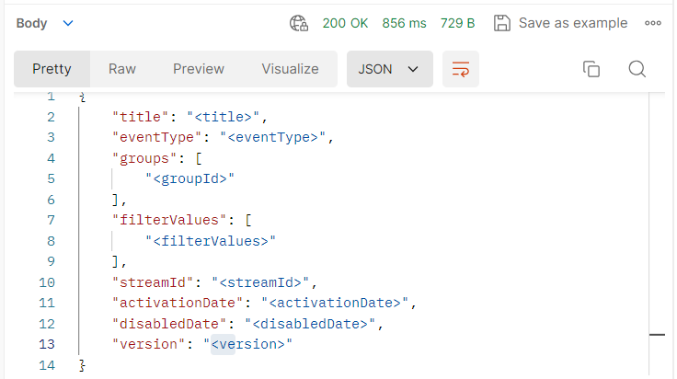The width and height of the screenshot is (677, 379).
Task: Select the Visualize tab
Action: coord(290,69)
